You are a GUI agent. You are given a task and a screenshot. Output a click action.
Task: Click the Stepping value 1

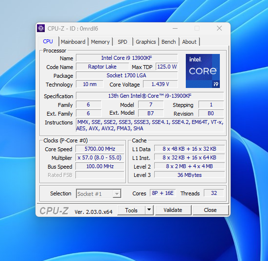[x=211, y=104]
